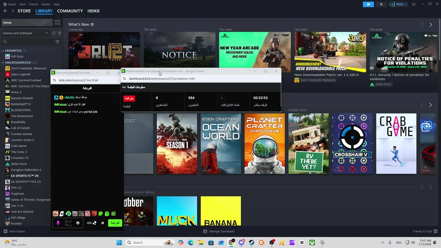The width and height of the screenshot is (441, 248).
Task: Open Kick chat settings gear
Action: point(102,223)
